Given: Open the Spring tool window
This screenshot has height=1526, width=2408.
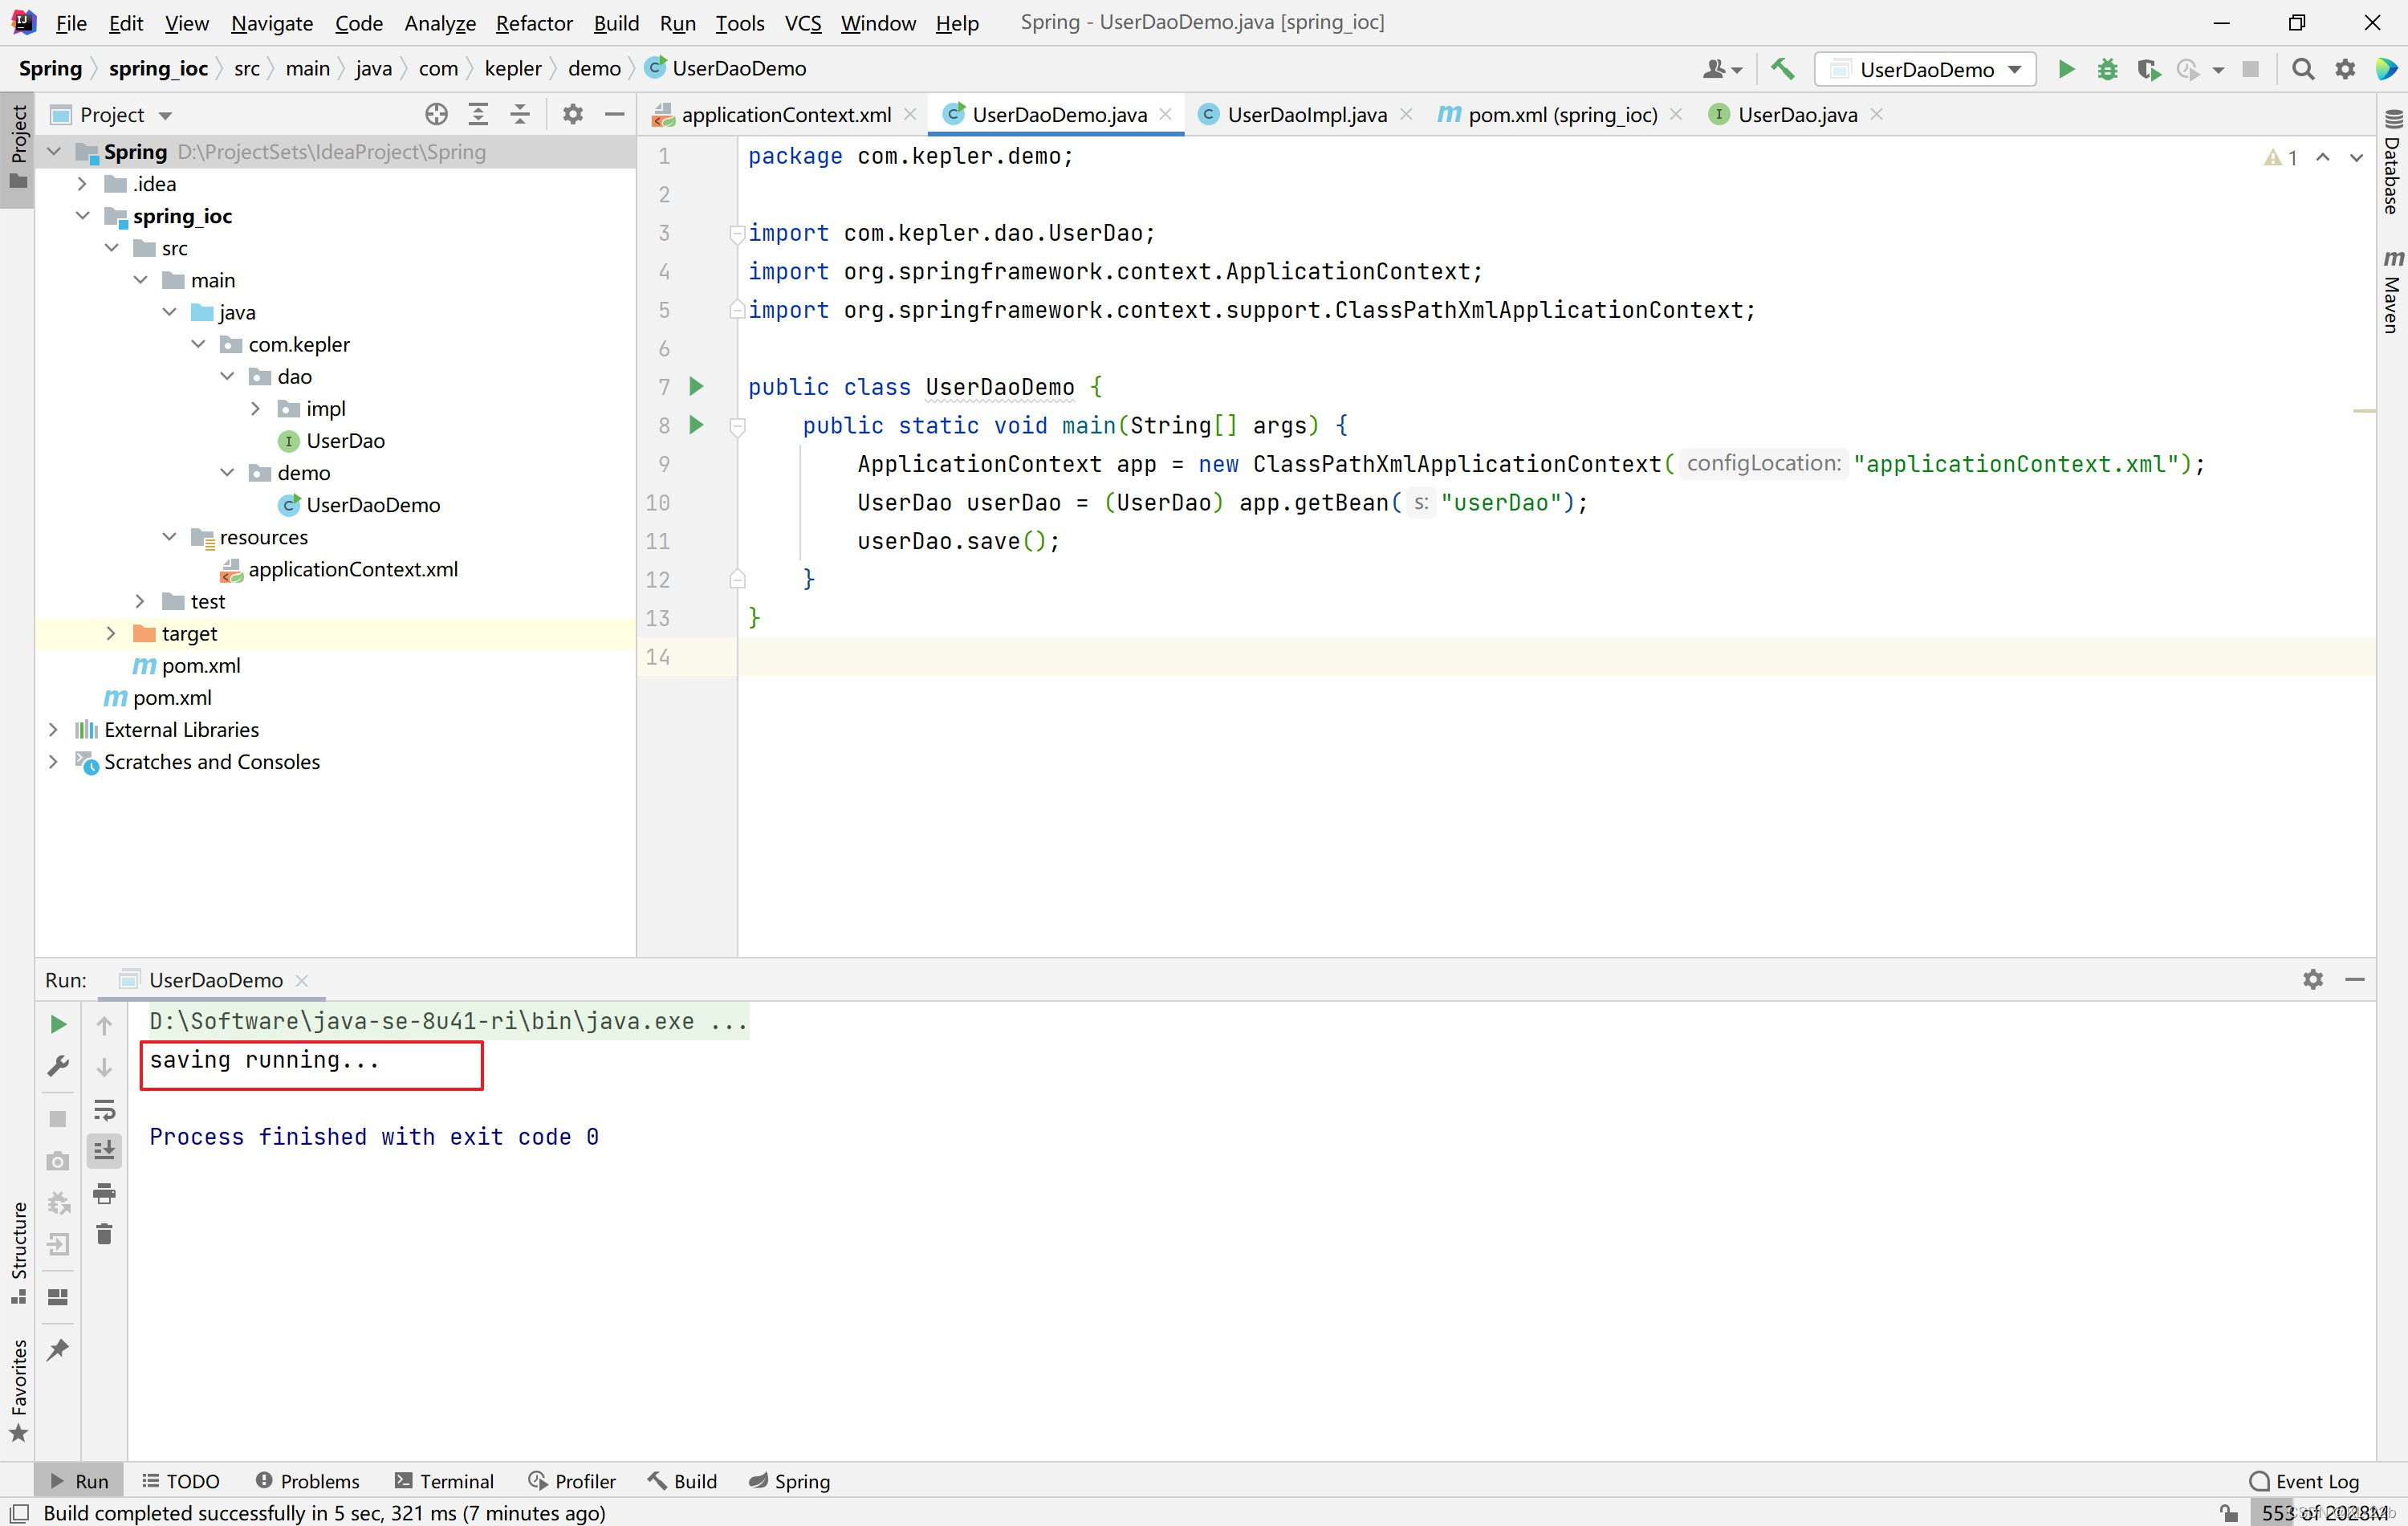Looking at the screenshot, I should pos(790,1481).
